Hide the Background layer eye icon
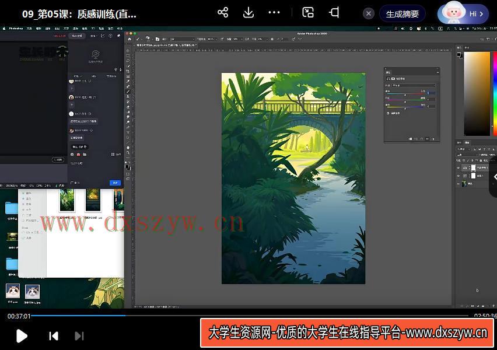 [459, 184]
